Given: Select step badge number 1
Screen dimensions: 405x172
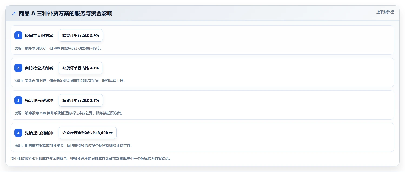Looking at the screenshot, I should pyautogui.click(x=18, y=35).
